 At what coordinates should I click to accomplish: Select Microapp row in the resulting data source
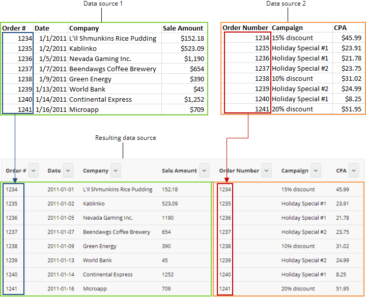(95, 289)
